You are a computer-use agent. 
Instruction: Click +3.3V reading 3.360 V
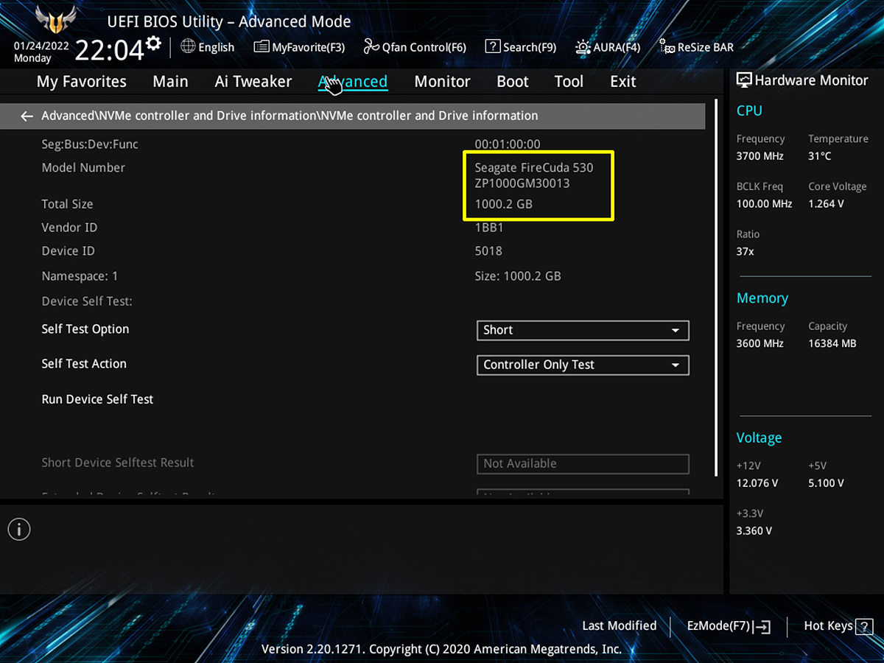[x=754, y=530]
